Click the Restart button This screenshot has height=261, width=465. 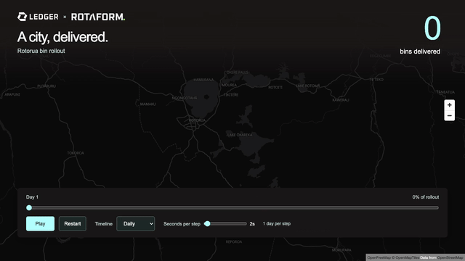pos(73,224)
